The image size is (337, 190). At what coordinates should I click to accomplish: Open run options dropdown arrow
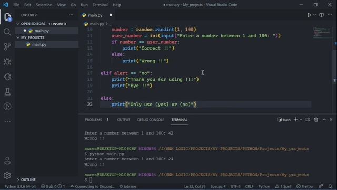(x=314, y=15)
